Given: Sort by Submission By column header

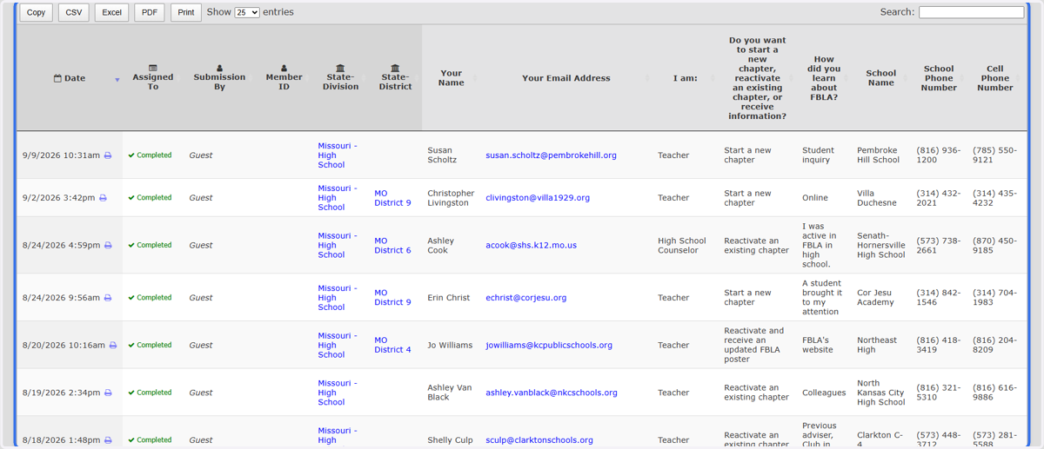Looking at the screenshot, I should (219, 78).
